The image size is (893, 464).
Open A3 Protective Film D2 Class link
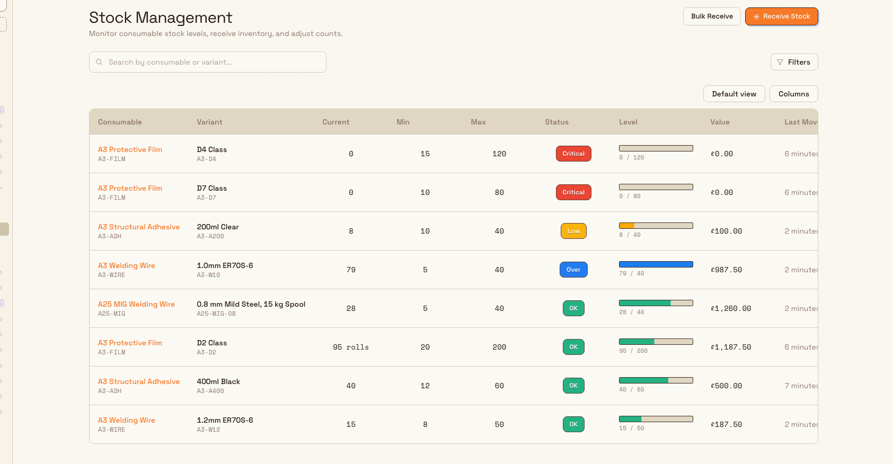[130, 343]
